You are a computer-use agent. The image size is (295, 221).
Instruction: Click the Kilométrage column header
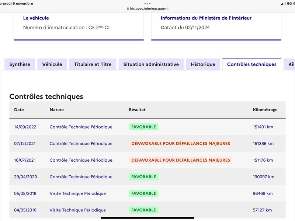pos(265,109)
